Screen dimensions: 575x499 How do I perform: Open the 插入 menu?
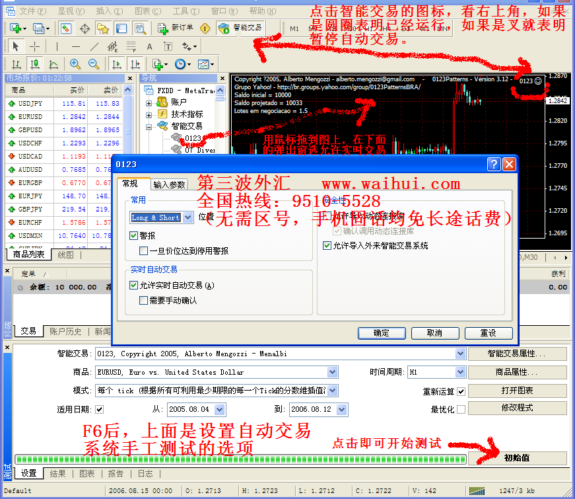(x=109, y=11)
